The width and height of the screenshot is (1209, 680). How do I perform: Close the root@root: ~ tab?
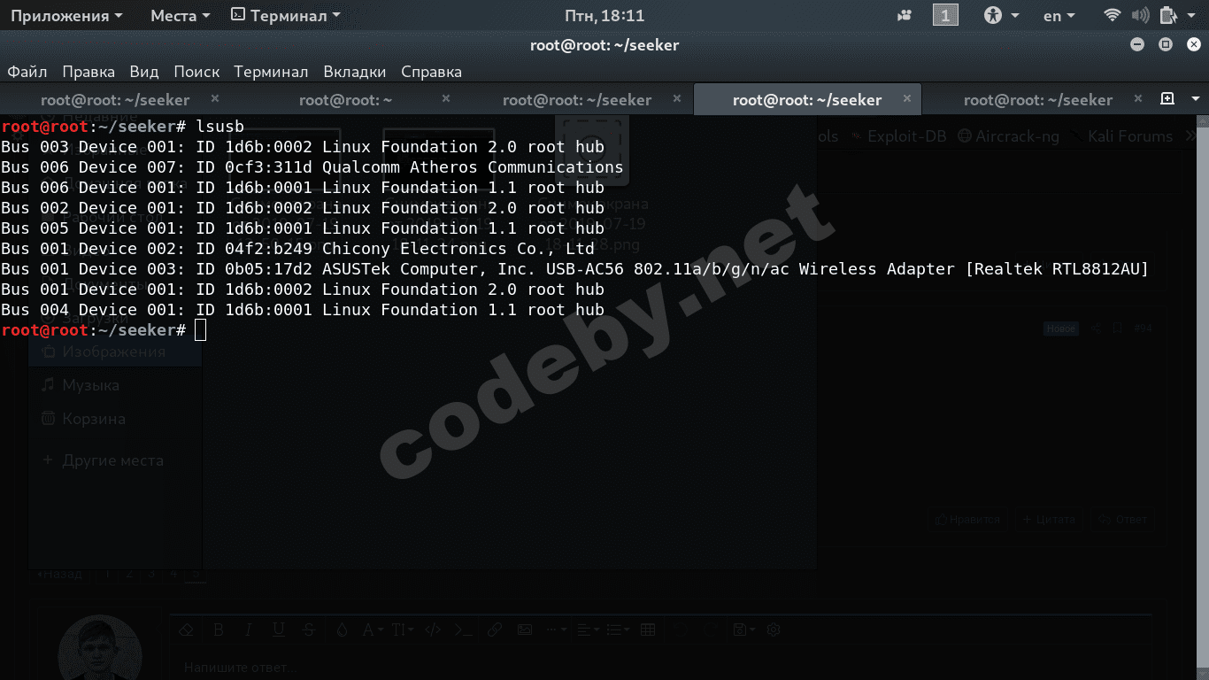[x=446, y=99]
